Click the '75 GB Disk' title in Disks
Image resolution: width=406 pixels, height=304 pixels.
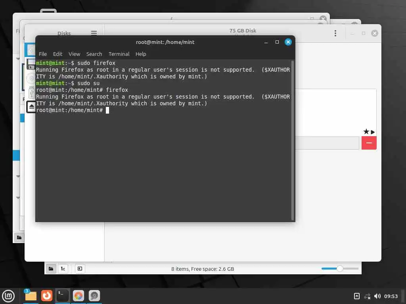pos(243,30)
